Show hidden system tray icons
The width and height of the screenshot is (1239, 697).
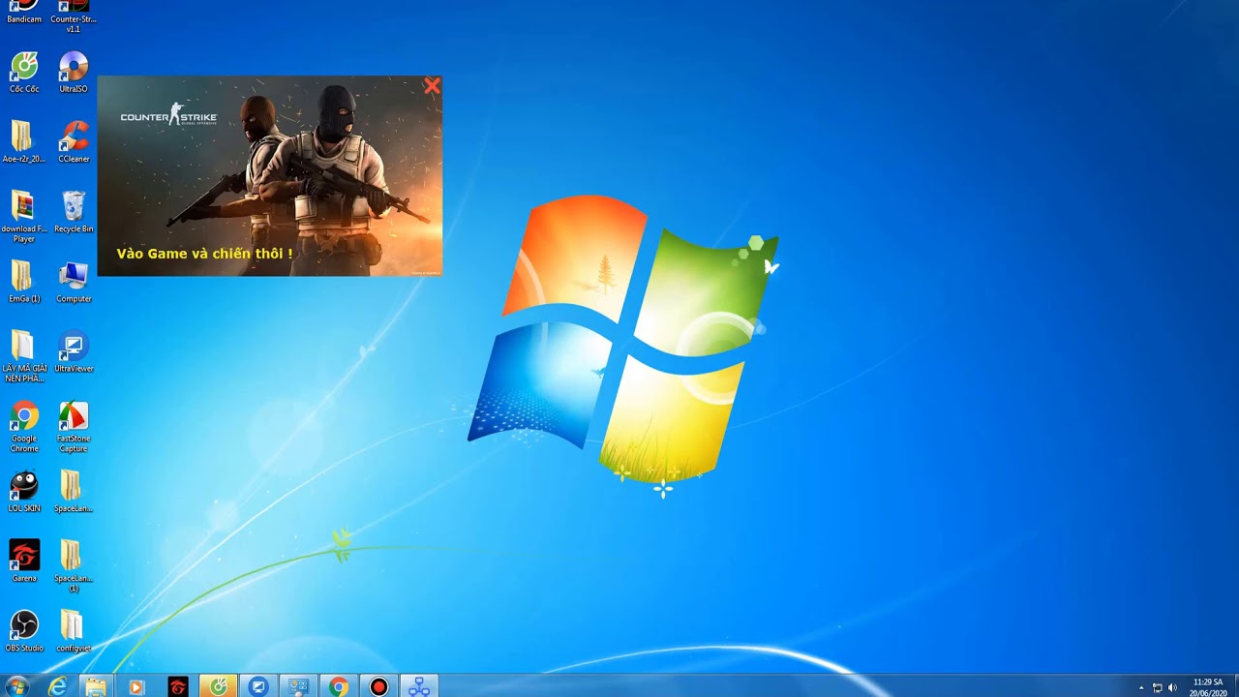(1141, 687)
